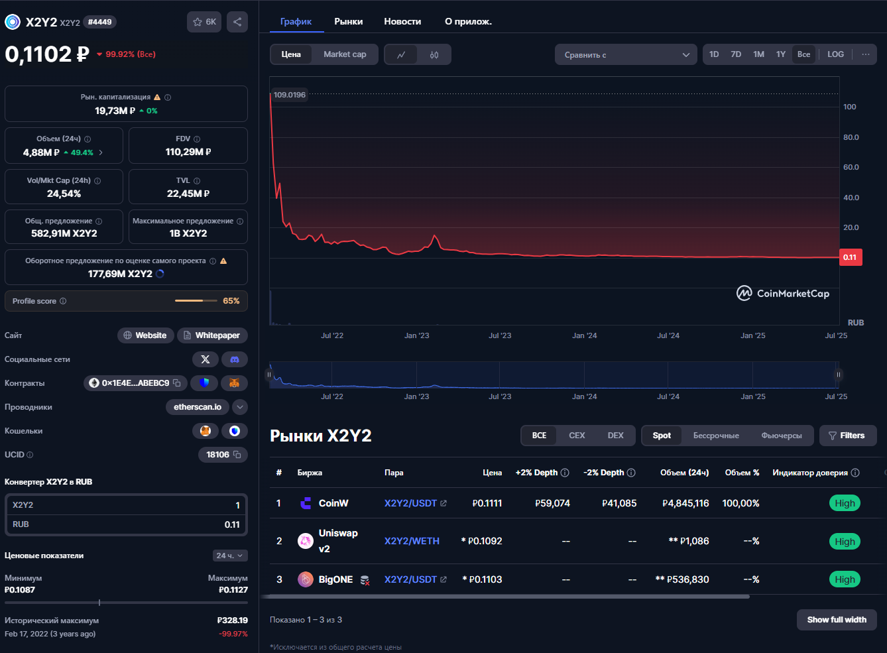Image resolution: width=887 pixels, height=653 pixels.
Task: Open the Рынки tab
Action: click(x=349, y=21)
